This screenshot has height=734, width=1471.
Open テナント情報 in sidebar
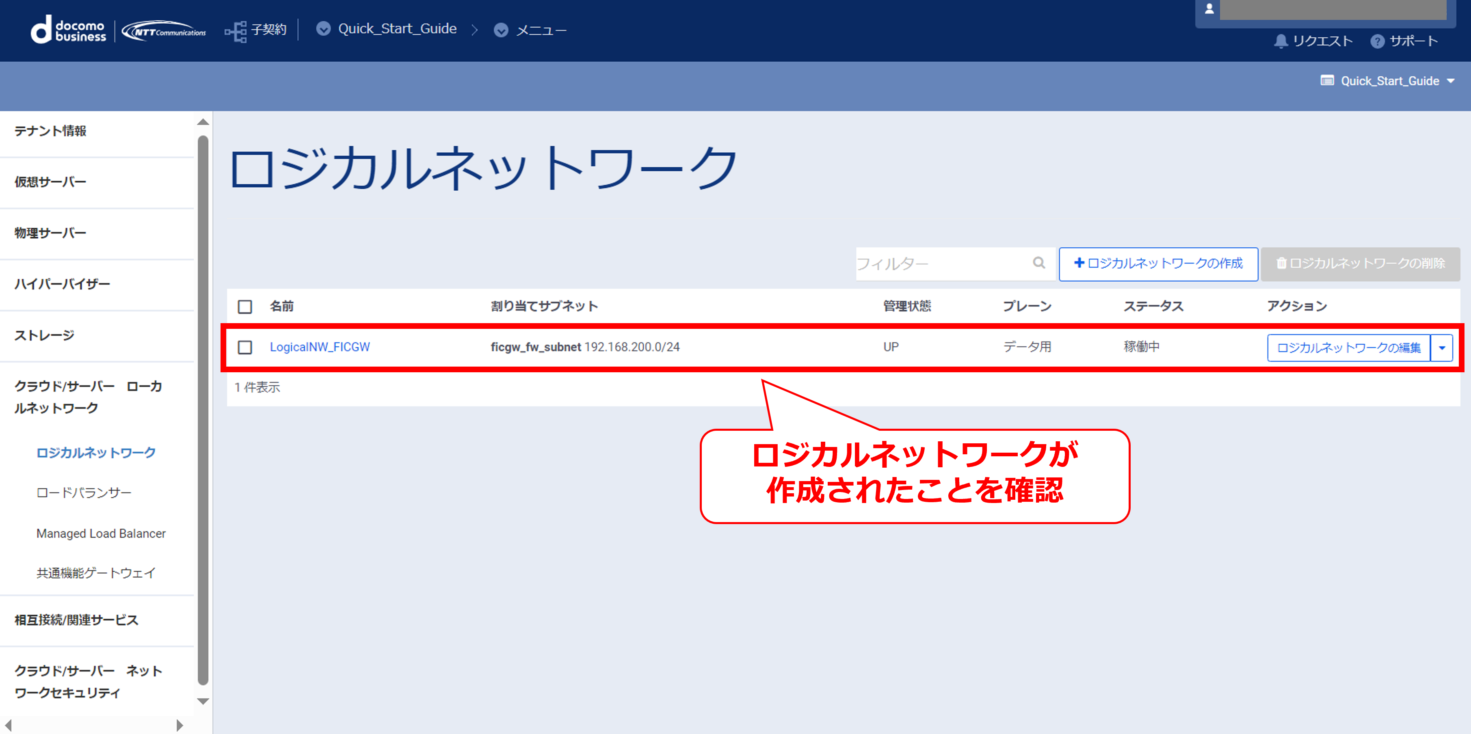50,131
